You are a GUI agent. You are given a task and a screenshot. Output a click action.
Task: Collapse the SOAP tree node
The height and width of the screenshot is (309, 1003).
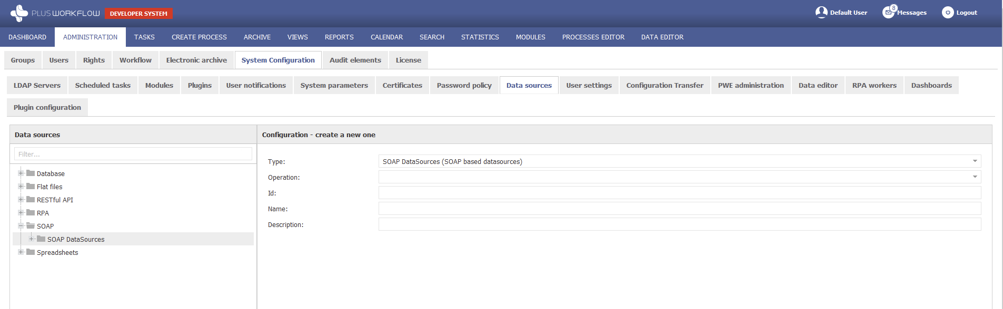21,226
